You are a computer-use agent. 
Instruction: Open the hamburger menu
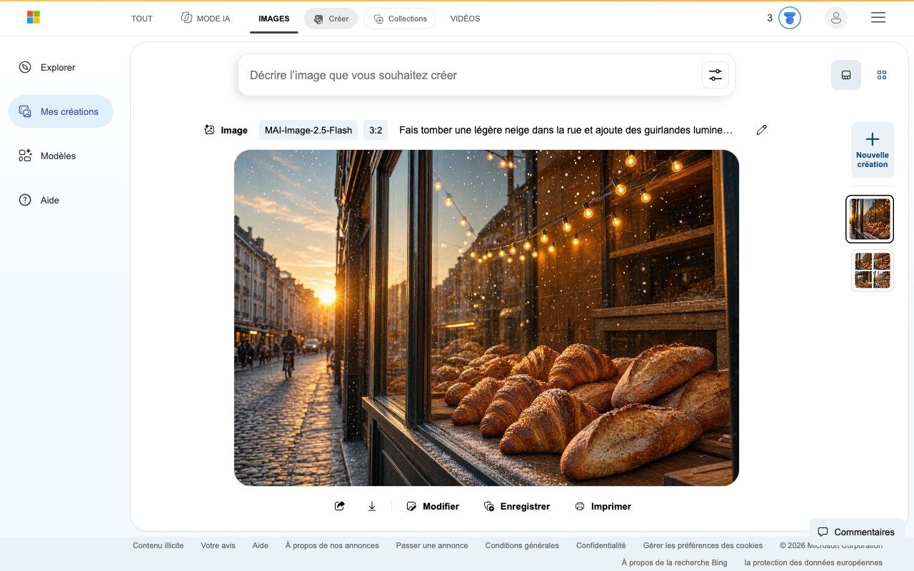coord(878,18)
